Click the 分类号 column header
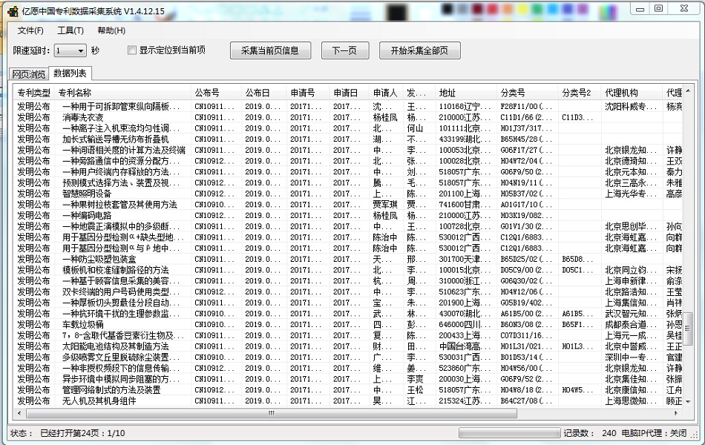 (x=528, y=93)
